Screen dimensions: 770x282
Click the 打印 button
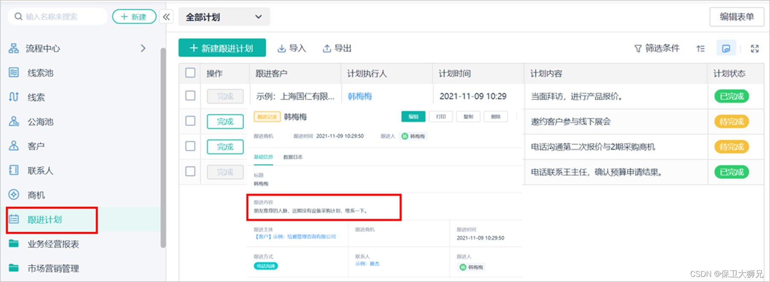[441, 116]
